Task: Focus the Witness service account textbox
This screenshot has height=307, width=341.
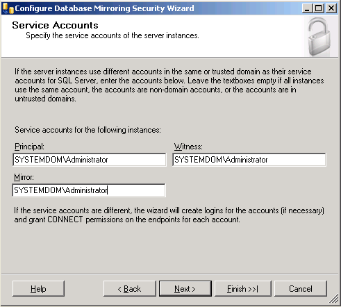Action: (249, 160)
